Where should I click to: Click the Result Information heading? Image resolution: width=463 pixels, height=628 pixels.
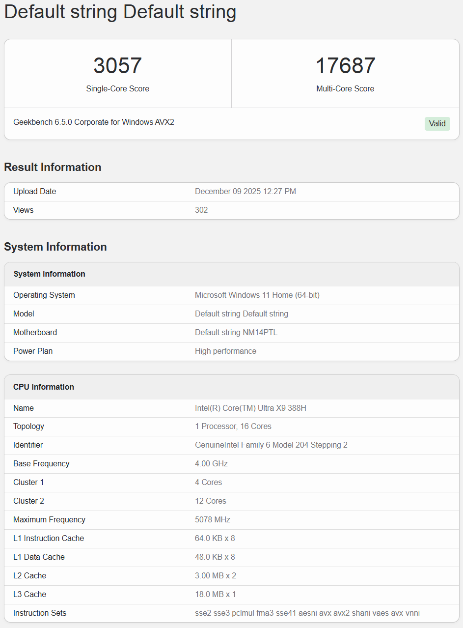53,167
